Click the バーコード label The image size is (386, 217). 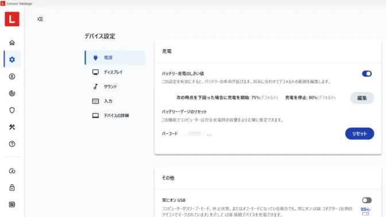[x=169, y=134]
